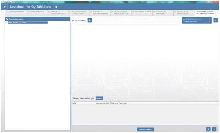Open Asuntotuotanto ja muut hinnoiteltavat tab
Screen dimensions: 220x133
pos(205,13)
